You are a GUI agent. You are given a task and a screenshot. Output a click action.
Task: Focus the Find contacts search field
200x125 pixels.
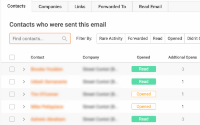coord(40,39)
